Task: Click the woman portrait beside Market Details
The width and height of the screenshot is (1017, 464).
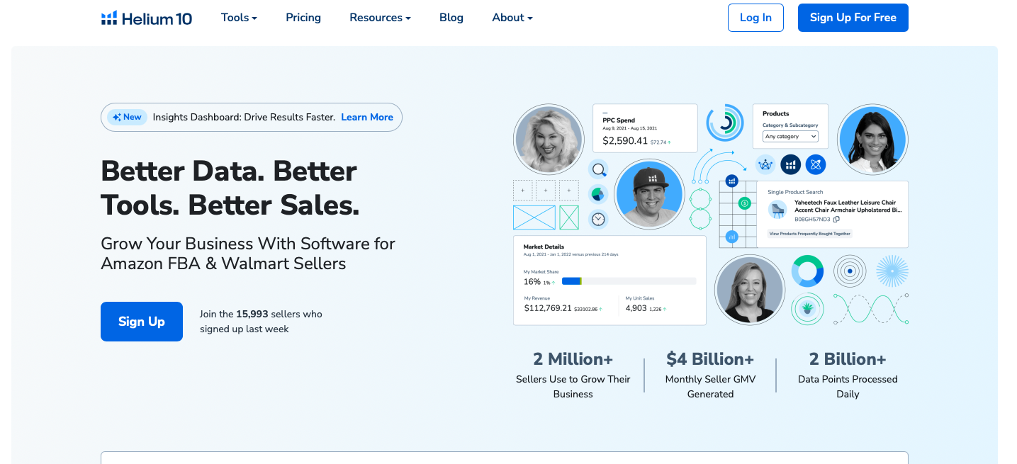Action: 750,290
